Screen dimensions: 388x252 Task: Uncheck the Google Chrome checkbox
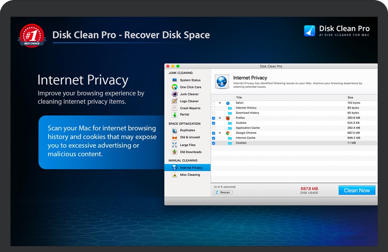click(x=214, y=133)
